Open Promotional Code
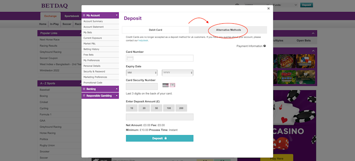355x161 pixels. click(x=100, y=83)
